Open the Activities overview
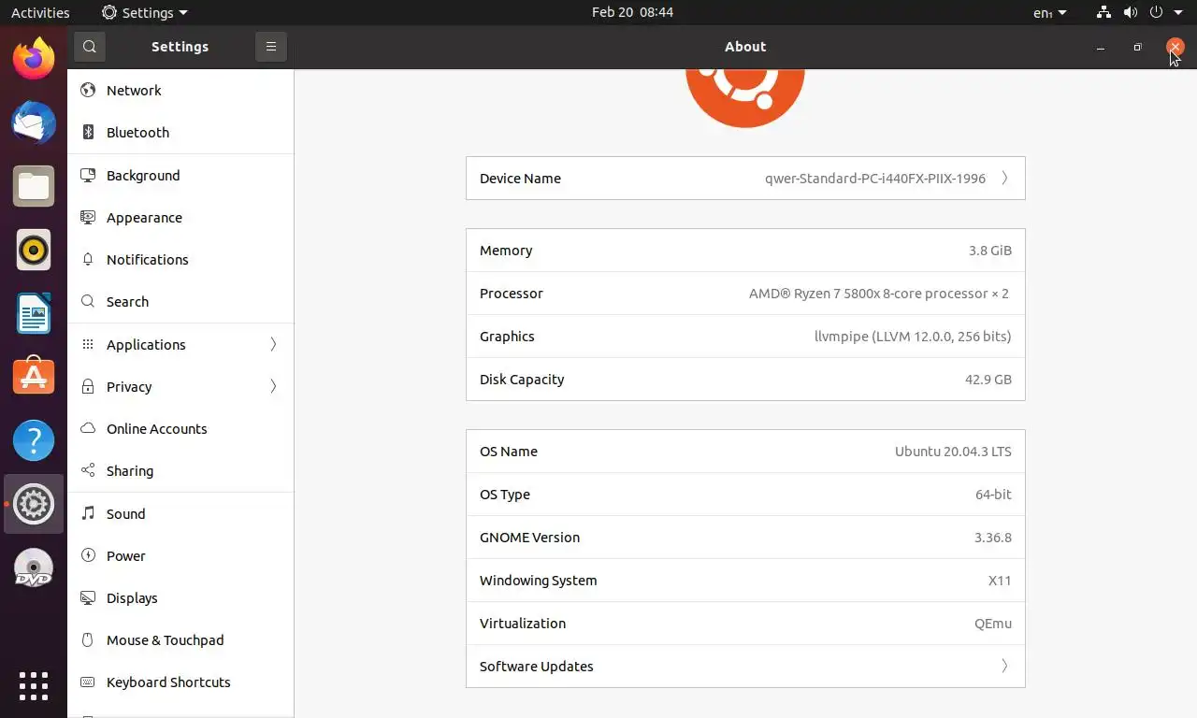This screenshot has height=718, width=1197. pyautogui.click(x=40, y=12)
